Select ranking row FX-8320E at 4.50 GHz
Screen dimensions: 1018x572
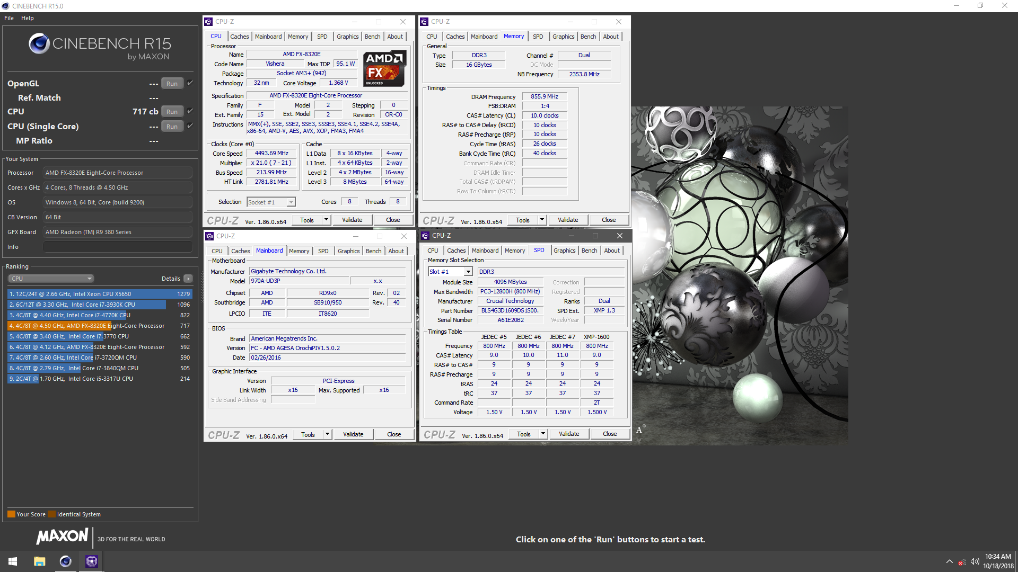[99, 326]
